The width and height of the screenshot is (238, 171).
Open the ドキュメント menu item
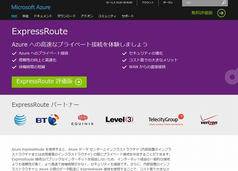click(43, 16)
